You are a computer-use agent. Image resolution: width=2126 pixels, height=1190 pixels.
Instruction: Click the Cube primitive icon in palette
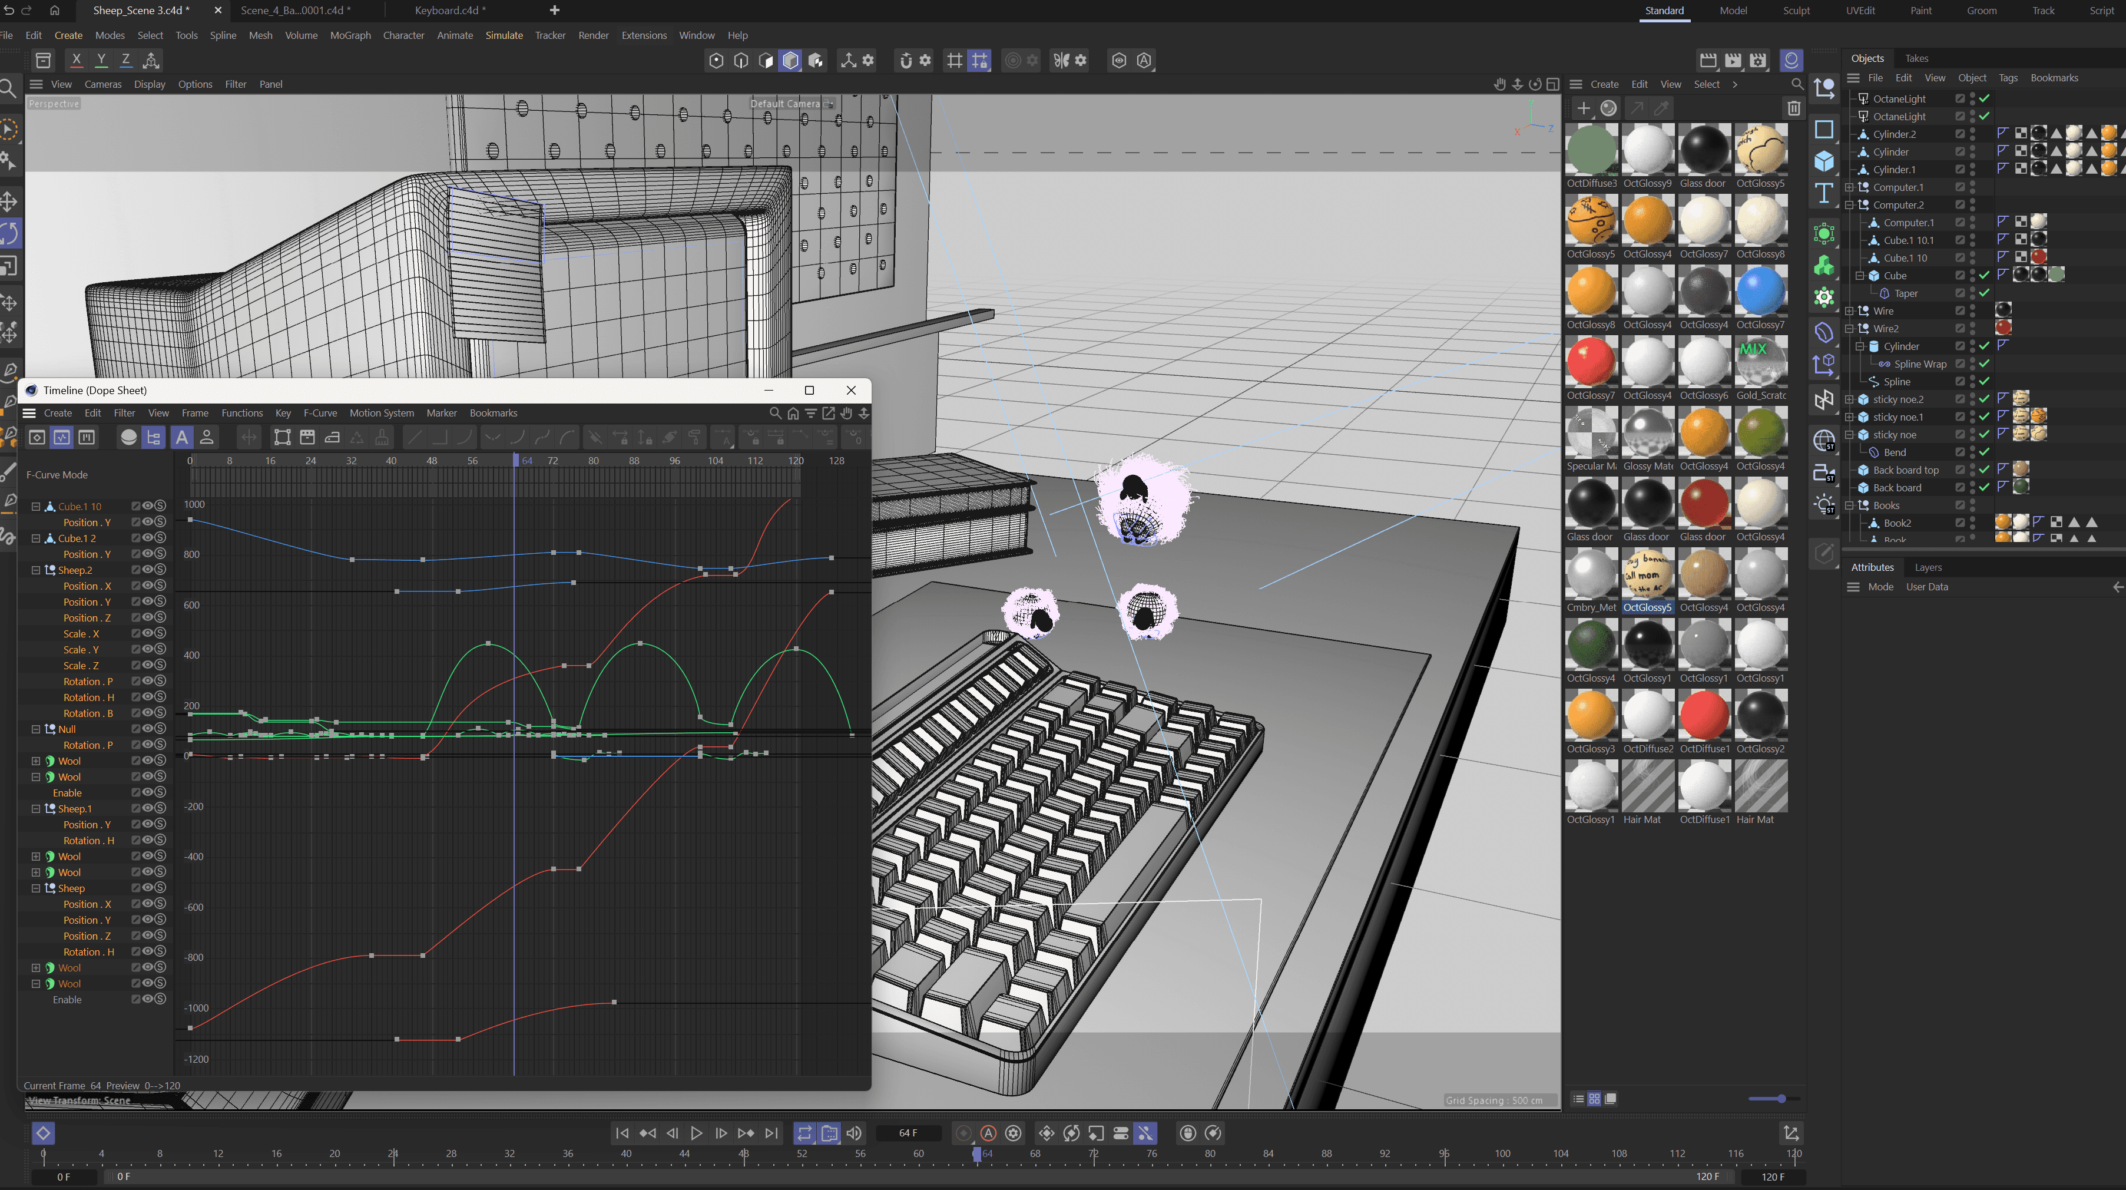[1824, 161]
